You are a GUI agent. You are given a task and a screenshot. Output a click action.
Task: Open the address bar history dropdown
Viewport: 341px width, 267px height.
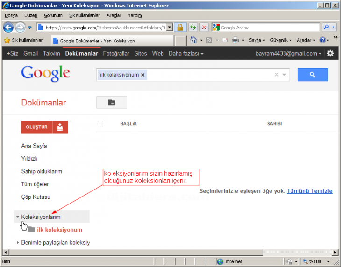(x=170, y=28)
